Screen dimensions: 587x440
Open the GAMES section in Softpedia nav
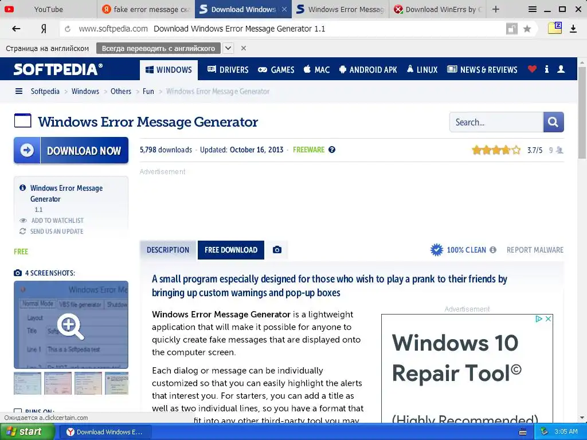click(276, 69)
